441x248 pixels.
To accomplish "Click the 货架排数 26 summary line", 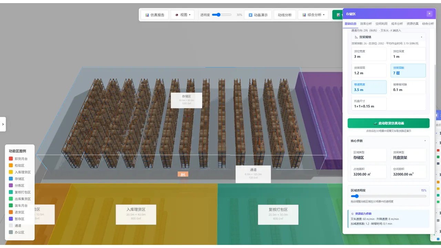I will [385, 43].
